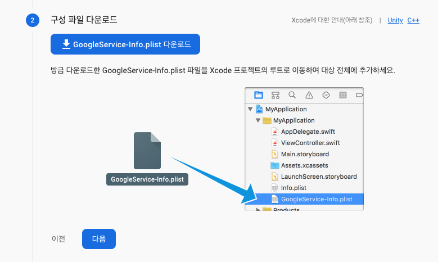Click the MyApplication project icon
Viewport: 438px width, 262px height.
pos(259,109)
